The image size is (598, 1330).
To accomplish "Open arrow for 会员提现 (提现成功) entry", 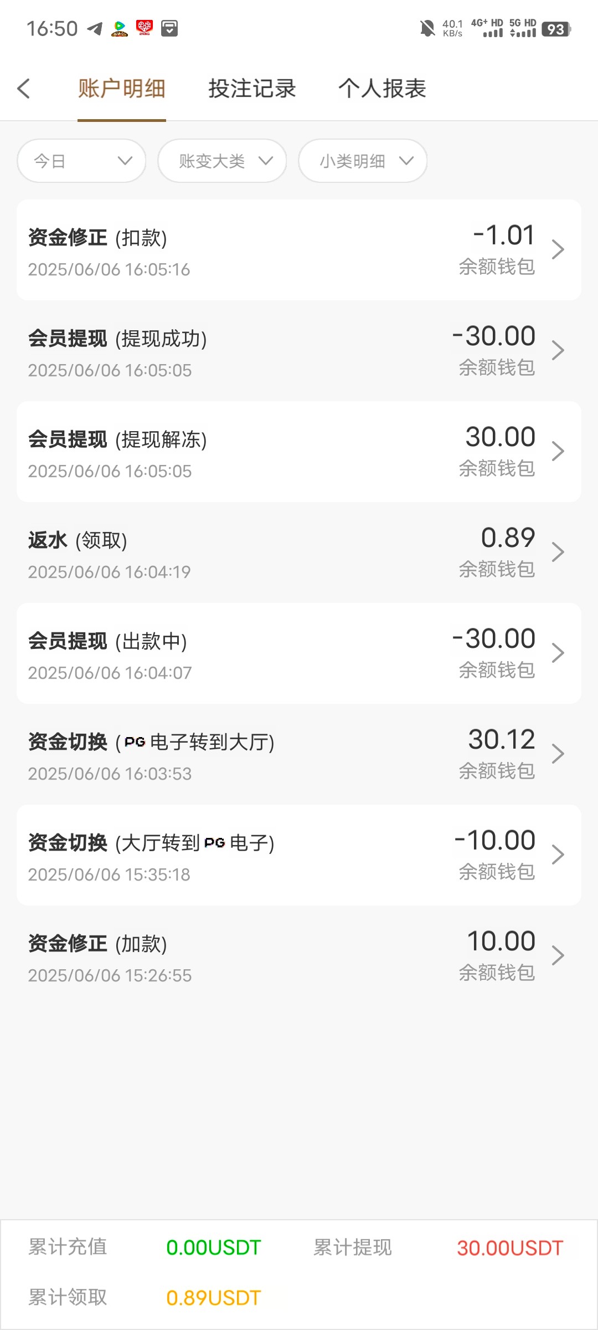I will pos(558,351).
